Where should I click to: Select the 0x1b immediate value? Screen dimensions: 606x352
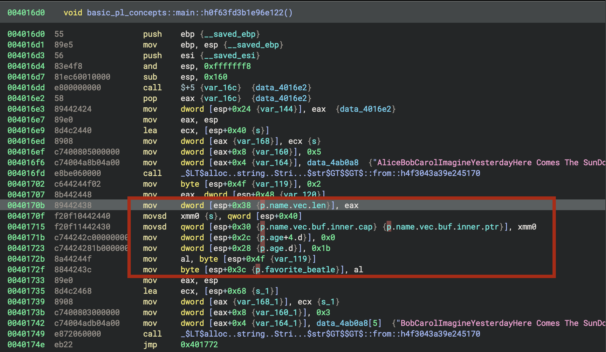(x=321, y=248)
